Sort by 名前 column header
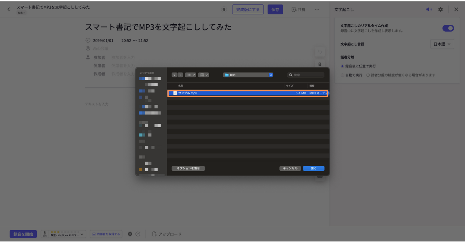The height and width of the screenshot is (243, 465). tap(181, 86)
